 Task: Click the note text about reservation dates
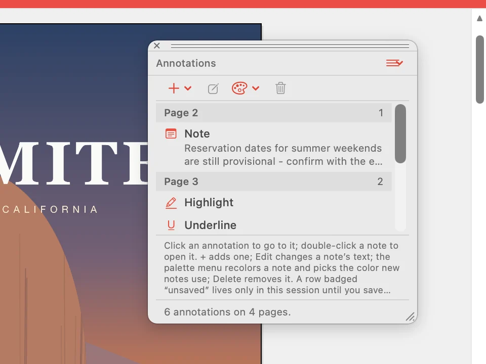[283, 155]
